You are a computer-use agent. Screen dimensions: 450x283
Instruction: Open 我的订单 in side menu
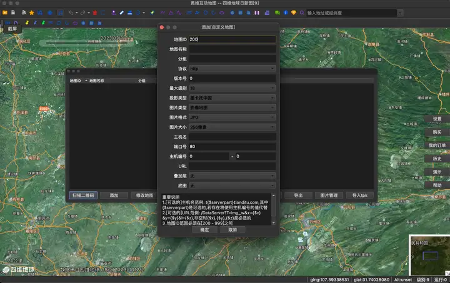[437, 146]
